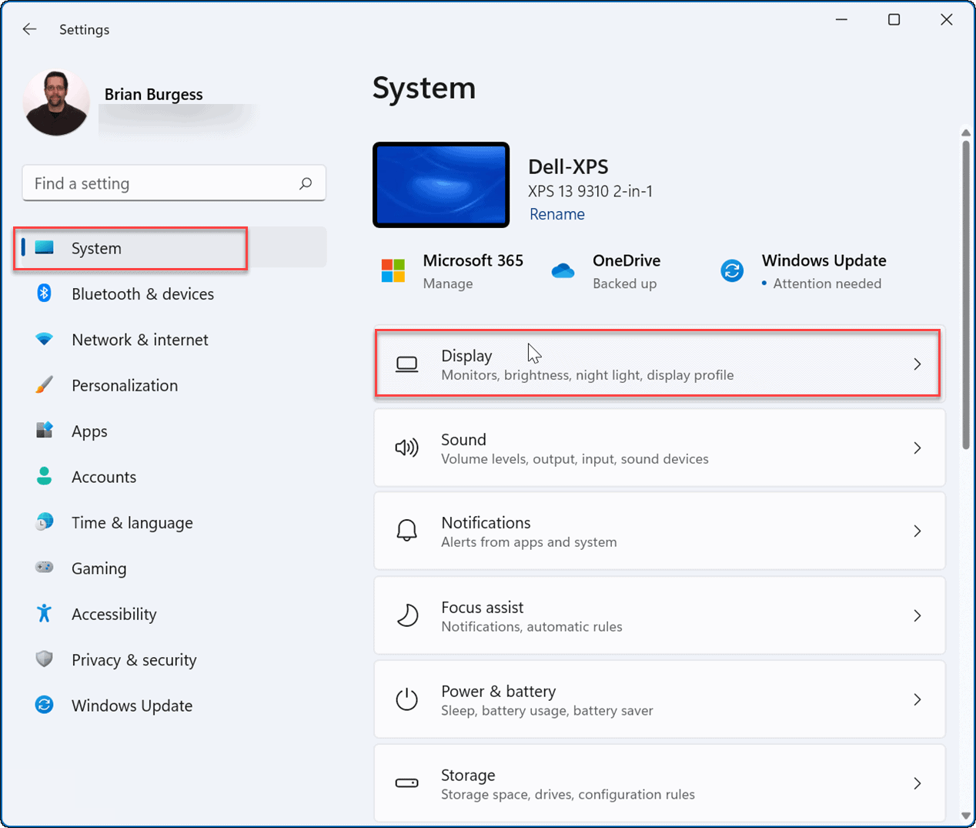Click the Sound speaker icon
Screen dimensions: 976x828
click(x=406, y=448)
